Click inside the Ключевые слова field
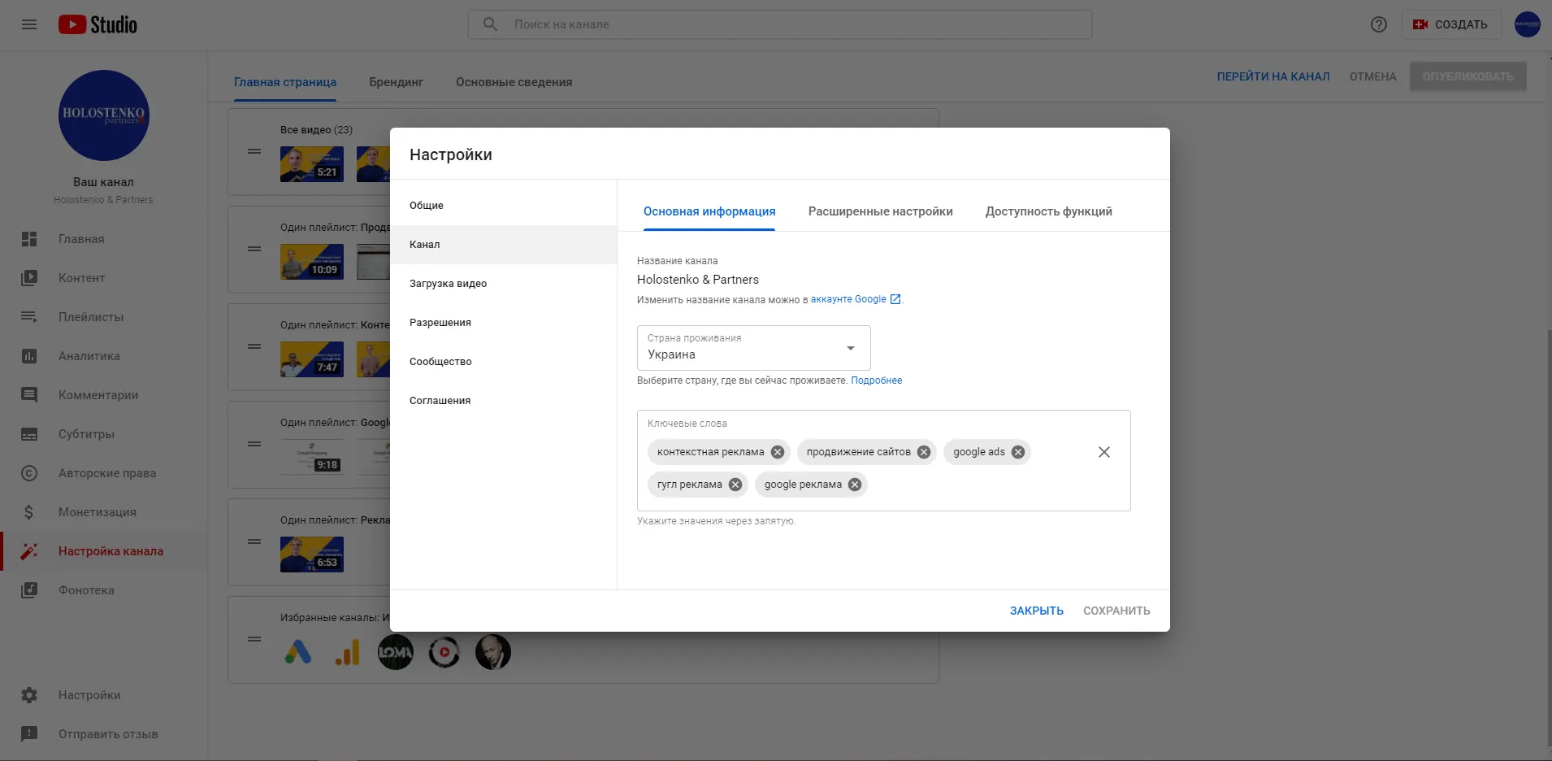The height and width of the screenshot is (761, 1552). pos(884,460)
